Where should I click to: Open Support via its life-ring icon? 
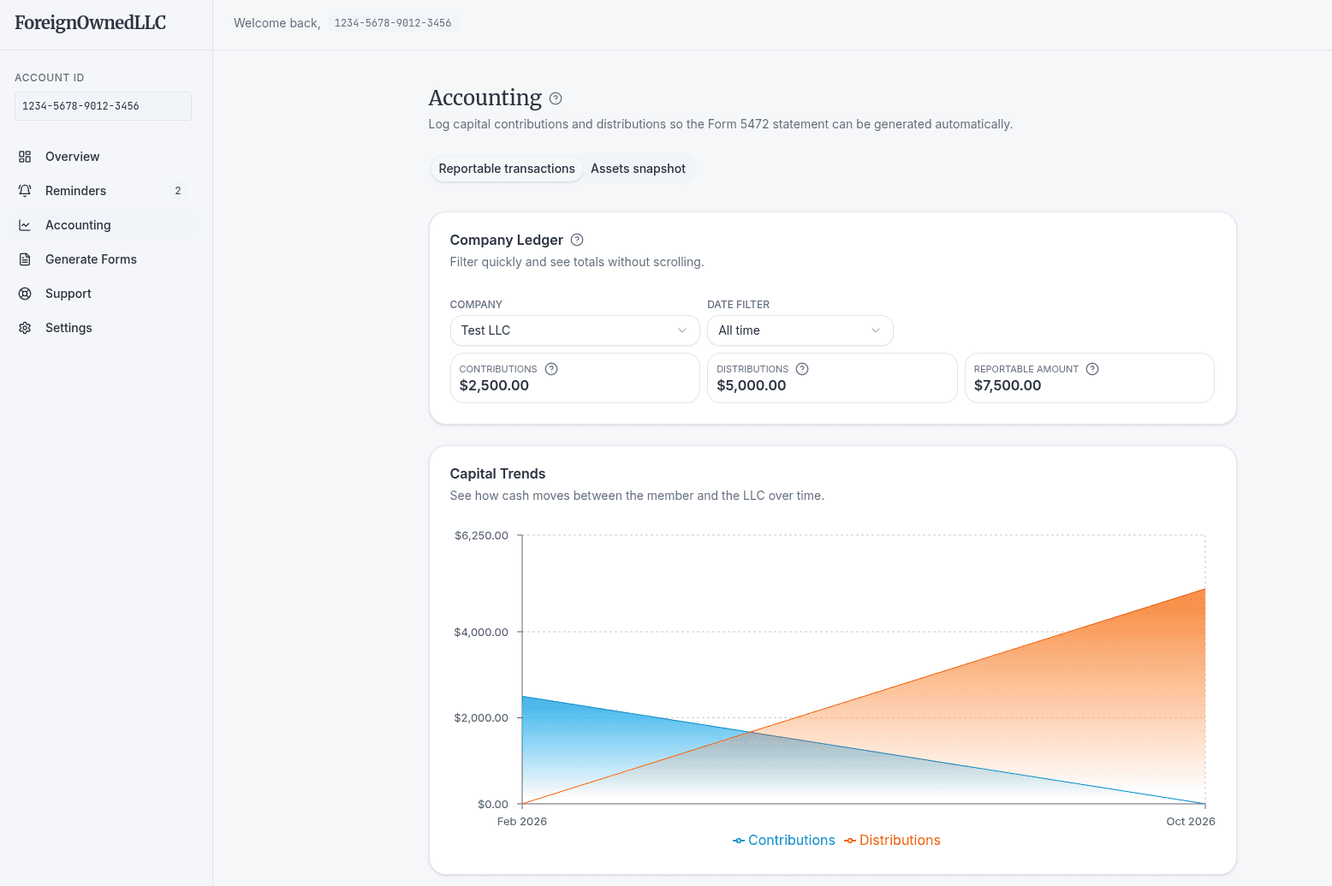tap(25, 293)
